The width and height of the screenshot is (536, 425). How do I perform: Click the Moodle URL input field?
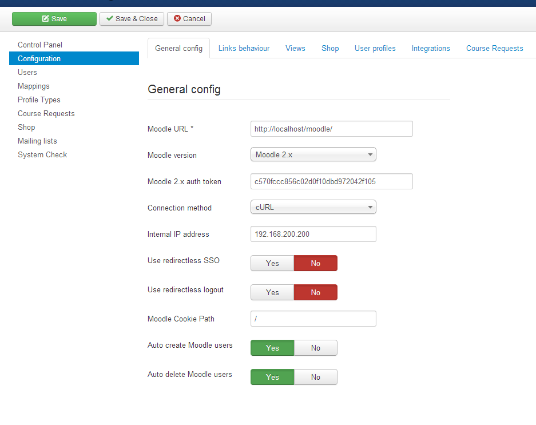(331, 129)
